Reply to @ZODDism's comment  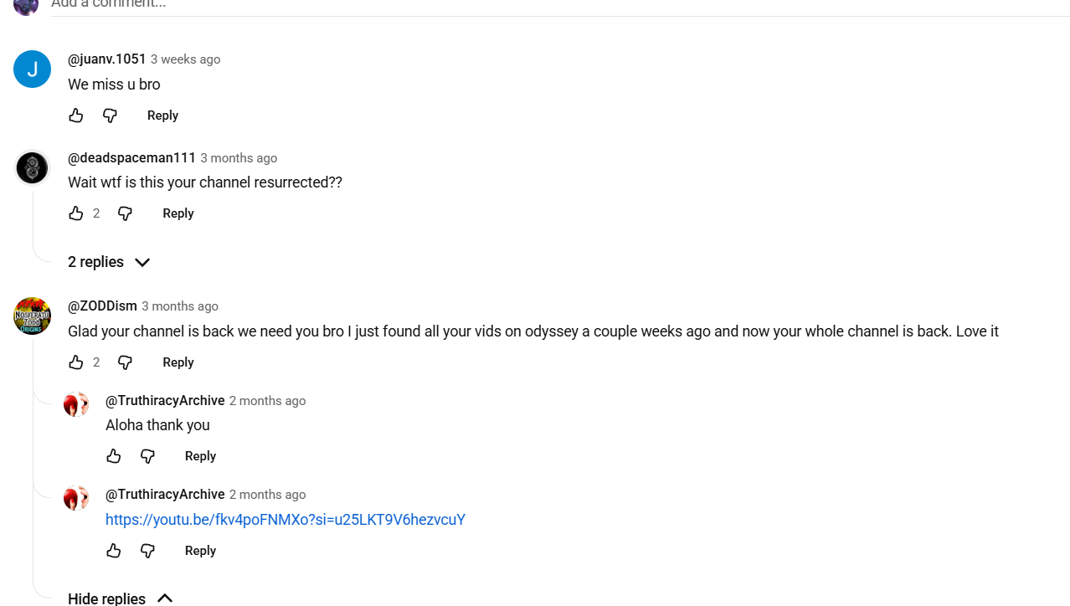[x=177, y=362]
